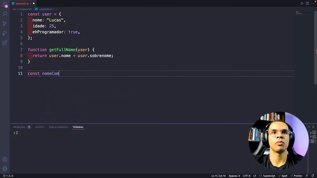Screen dimensions: 317x178
Task: Click the terminal prompt input
Action: 17,133
